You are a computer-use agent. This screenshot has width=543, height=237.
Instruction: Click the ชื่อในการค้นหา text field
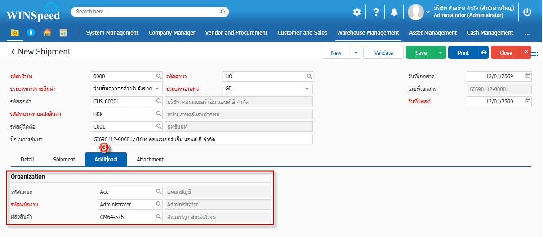pyautogui.click(x=201, y=139)
